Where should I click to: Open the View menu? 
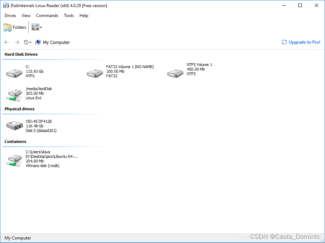(x=26, y=16)
